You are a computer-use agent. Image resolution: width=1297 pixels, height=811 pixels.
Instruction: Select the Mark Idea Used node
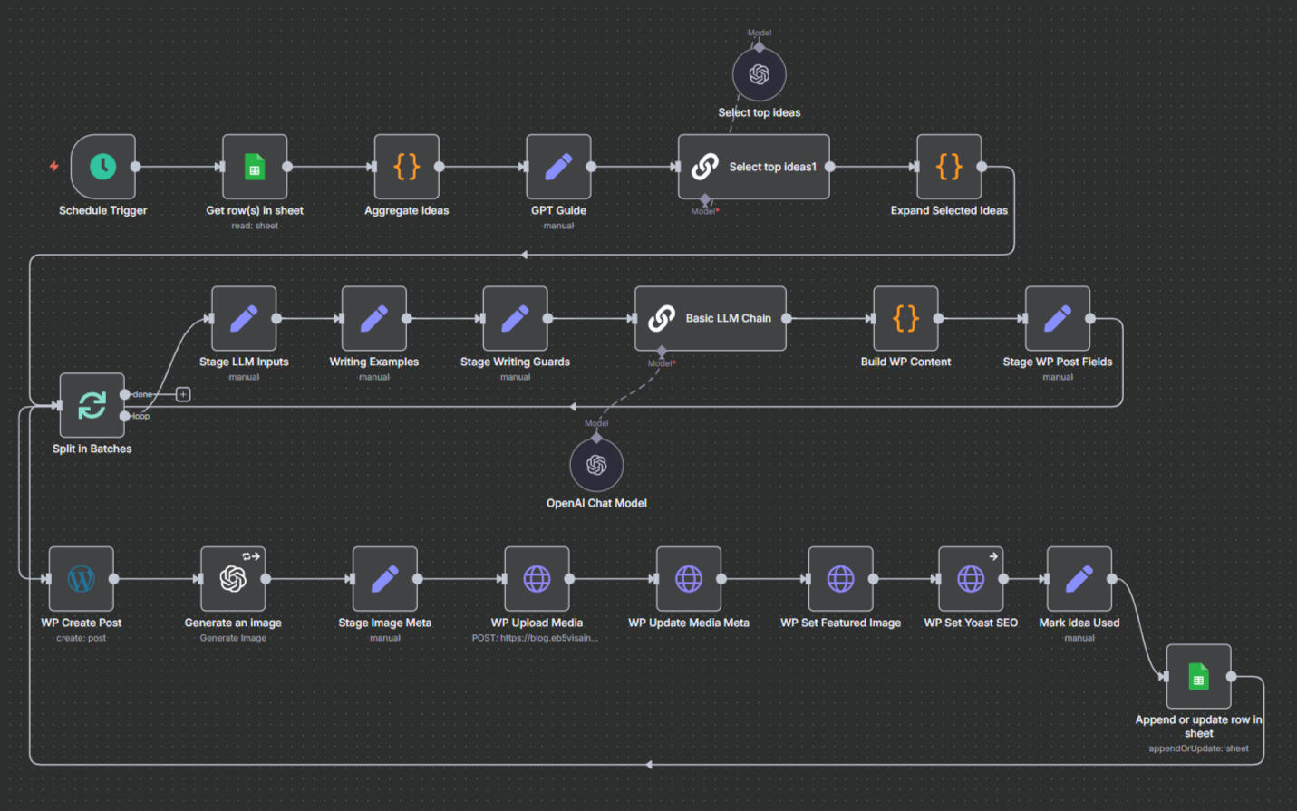click(1079, 580)
